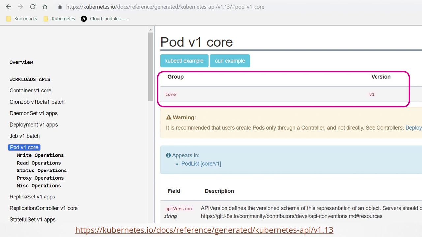Viewport: 422px width, 237px height.
Task: Open the PodList [core/v1] link
Action: (201, 164)
